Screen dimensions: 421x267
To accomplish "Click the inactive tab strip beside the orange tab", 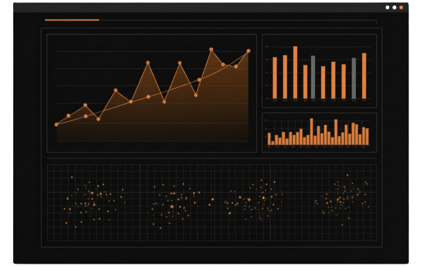I will 237,20.
